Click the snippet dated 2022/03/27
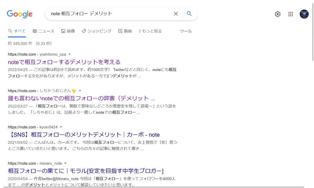314x188 pixels. tap(92, 109)
